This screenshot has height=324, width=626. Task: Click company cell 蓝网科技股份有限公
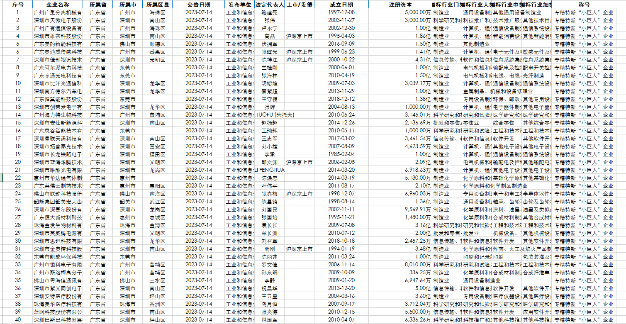click(58, 312)
